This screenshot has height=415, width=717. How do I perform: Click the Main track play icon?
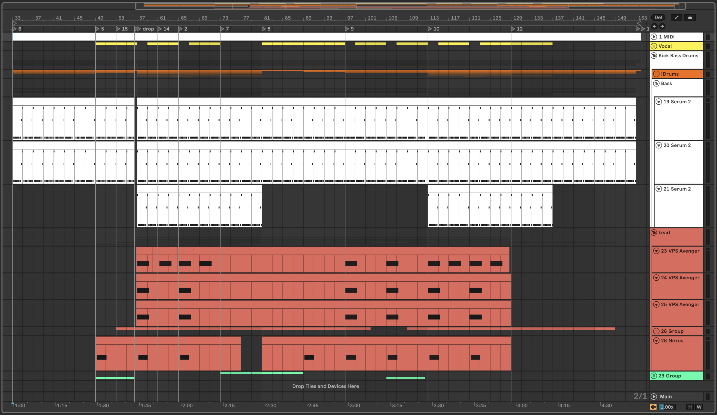click(654, 396)
